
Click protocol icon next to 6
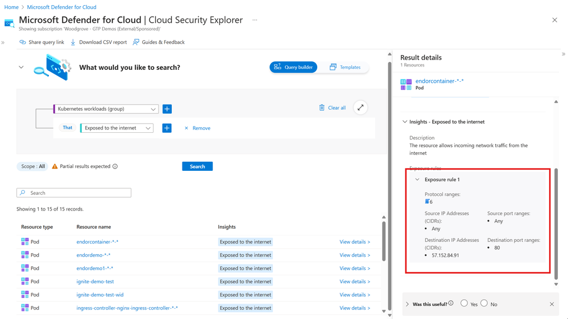[427, 202]
